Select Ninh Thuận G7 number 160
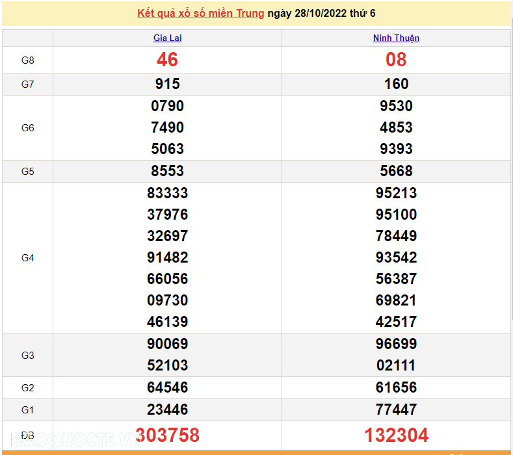The height and width of the screenshot is (455, 513). (396, 84)
